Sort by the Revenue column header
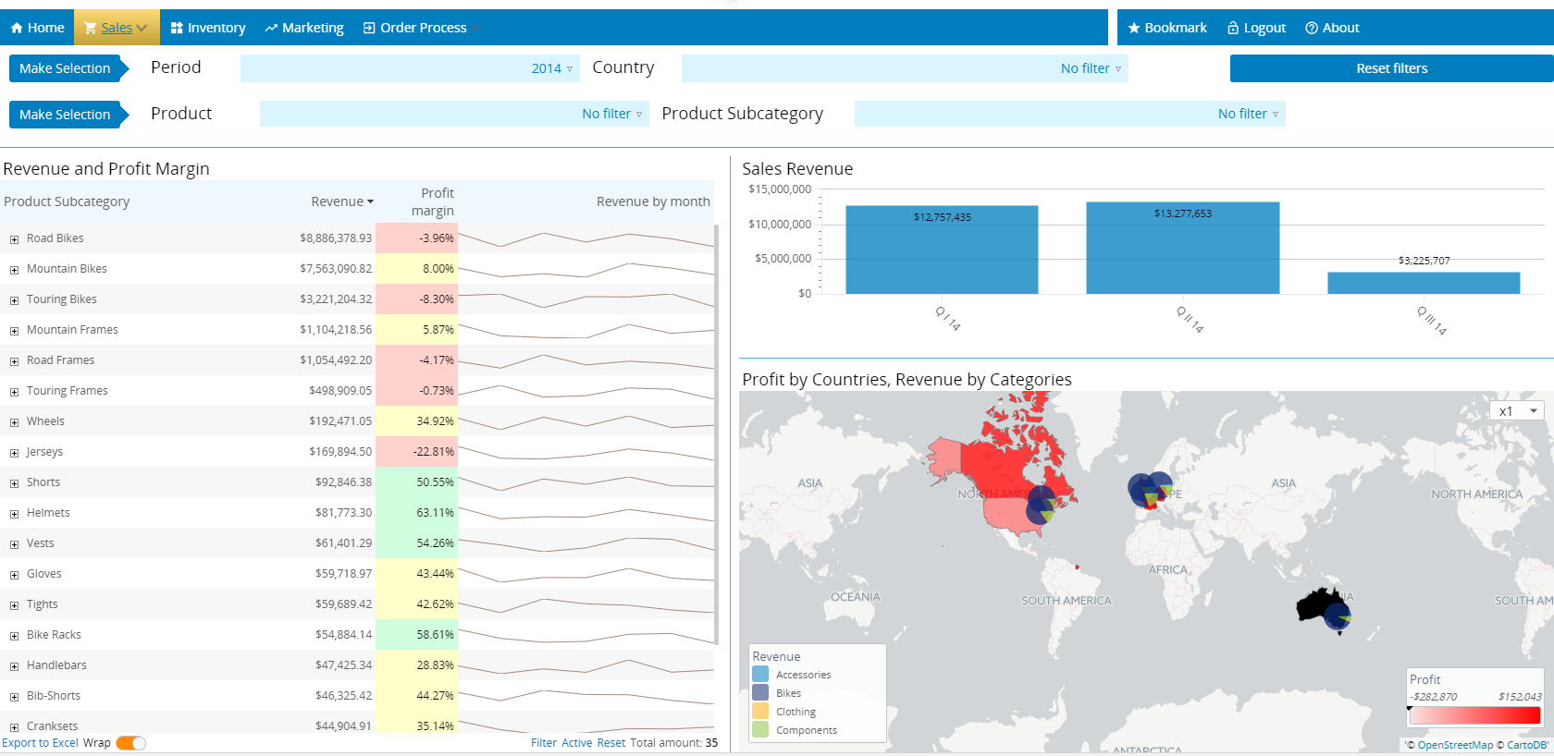 (x=342, y=201)
